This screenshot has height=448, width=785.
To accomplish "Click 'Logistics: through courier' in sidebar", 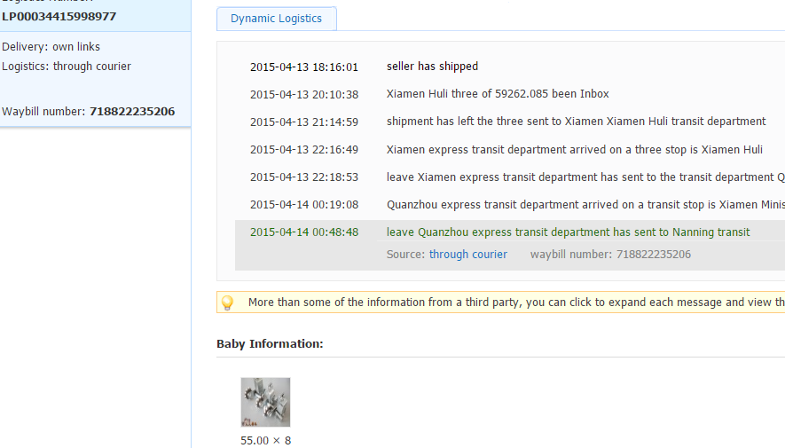I will tap(67, 67).
